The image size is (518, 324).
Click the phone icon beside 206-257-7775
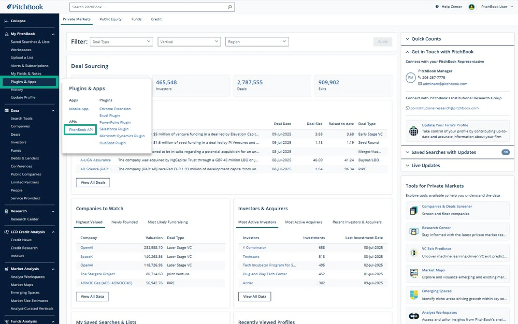[419, 77]
